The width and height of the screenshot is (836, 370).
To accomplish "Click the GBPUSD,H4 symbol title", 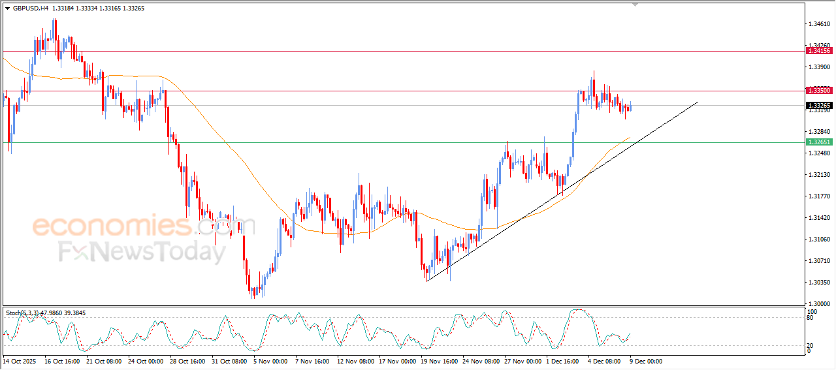I will click(30, 8).
